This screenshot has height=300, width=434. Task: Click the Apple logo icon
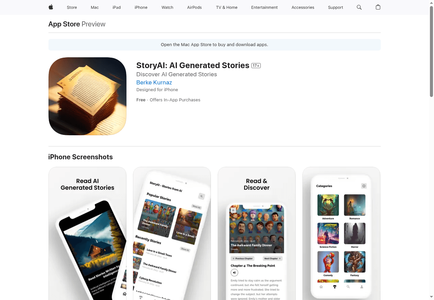51,7
